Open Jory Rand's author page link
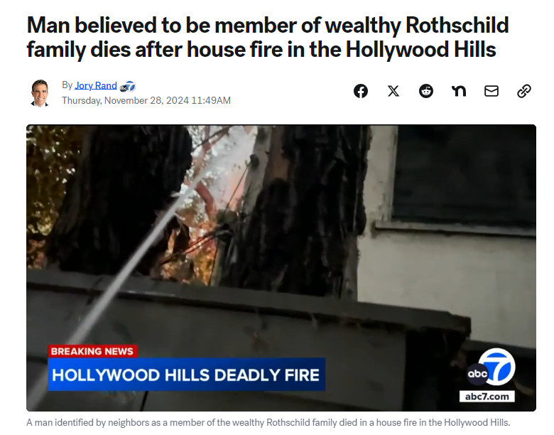The image size is (554, 435). [96, 85]
